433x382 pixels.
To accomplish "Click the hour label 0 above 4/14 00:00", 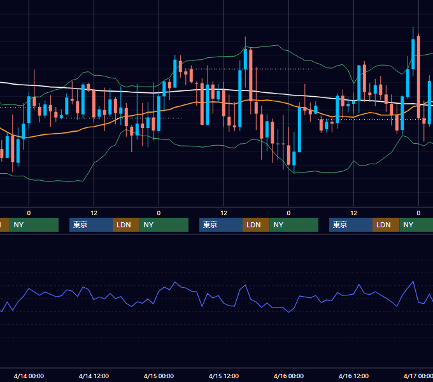I will coord(29,213).
